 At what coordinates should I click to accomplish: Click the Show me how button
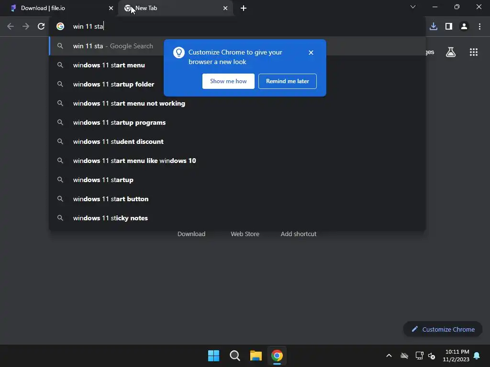[x=228, y=81]
